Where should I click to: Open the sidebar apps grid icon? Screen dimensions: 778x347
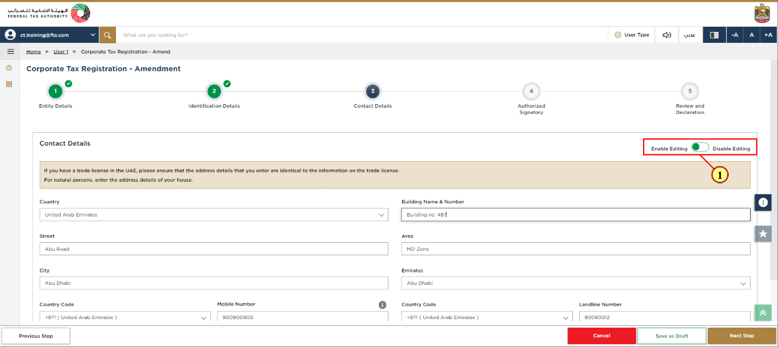coord(9,84)
